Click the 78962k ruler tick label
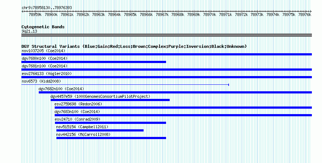 pos(83,14)
